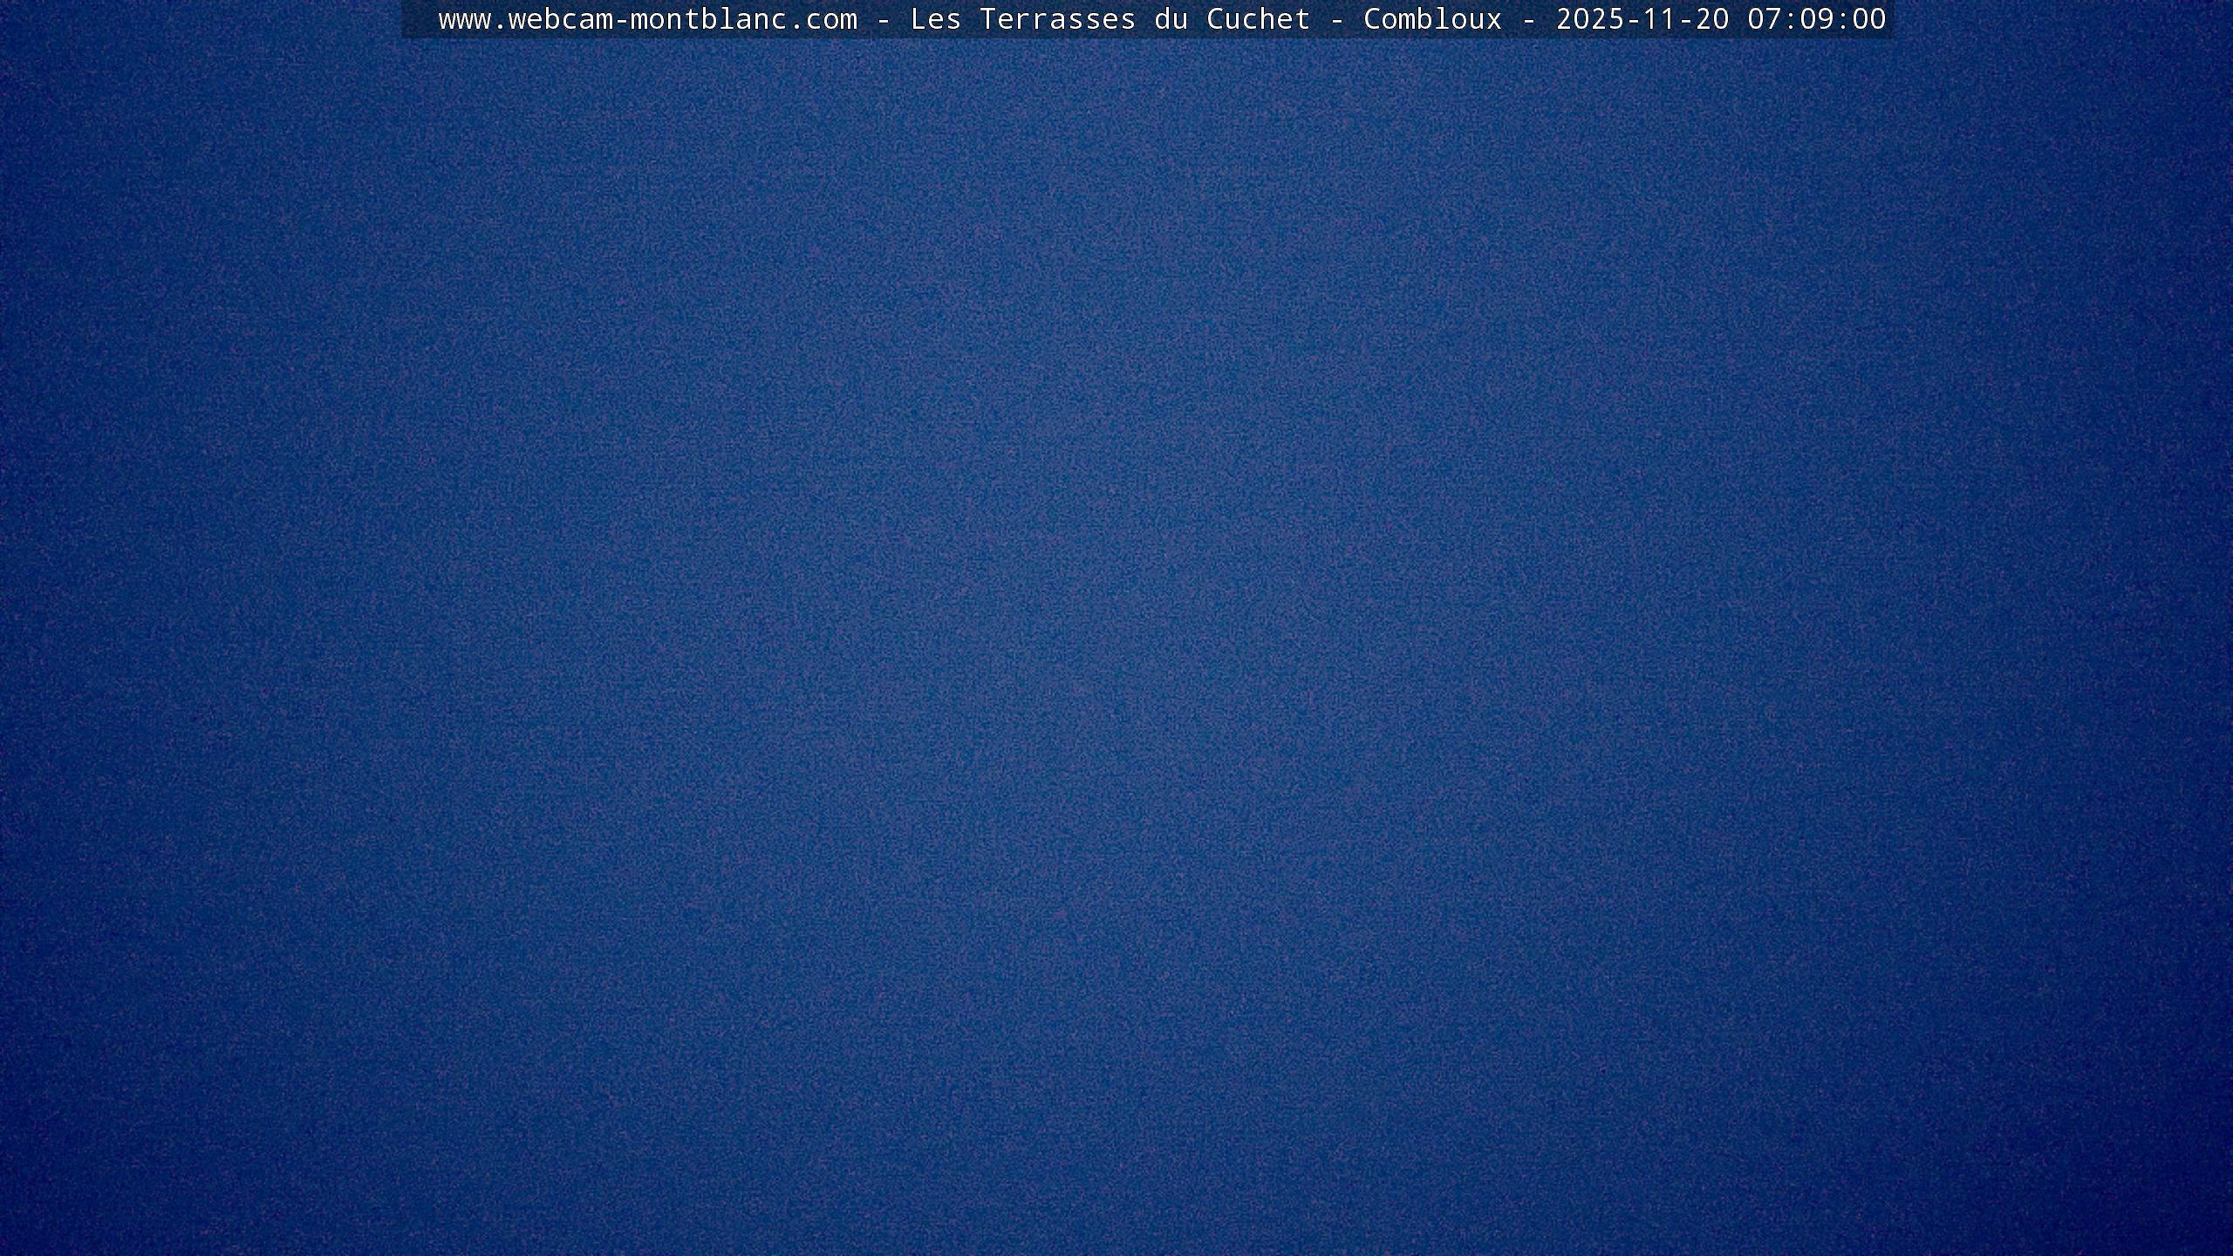Click 'montblanc' within the URL

[x=708, y=19]
